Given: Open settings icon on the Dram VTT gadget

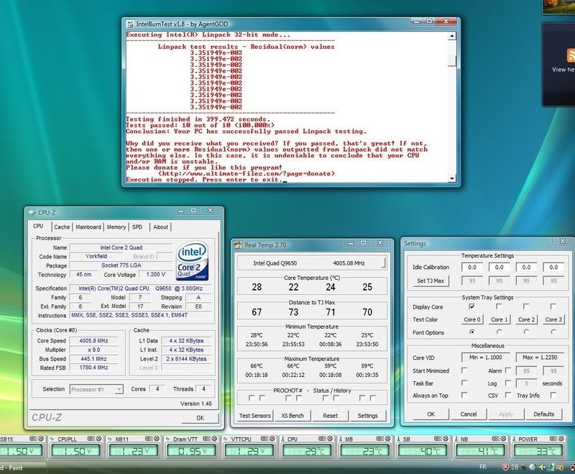Looking at the screenshot, I should tap(206, 439).
